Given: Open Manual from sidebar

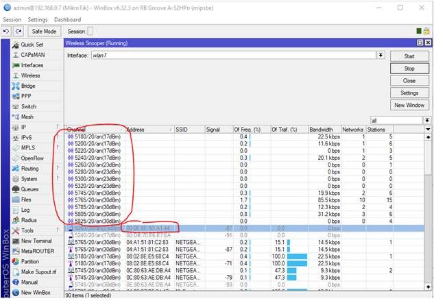Looking at the screenshot, I should coord(29,282).
